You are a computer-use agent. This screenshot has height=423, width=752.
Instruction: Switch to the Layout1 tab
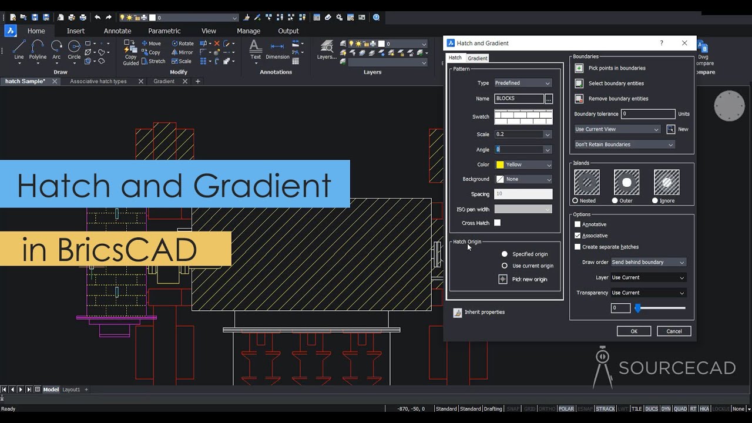(71, 390)
